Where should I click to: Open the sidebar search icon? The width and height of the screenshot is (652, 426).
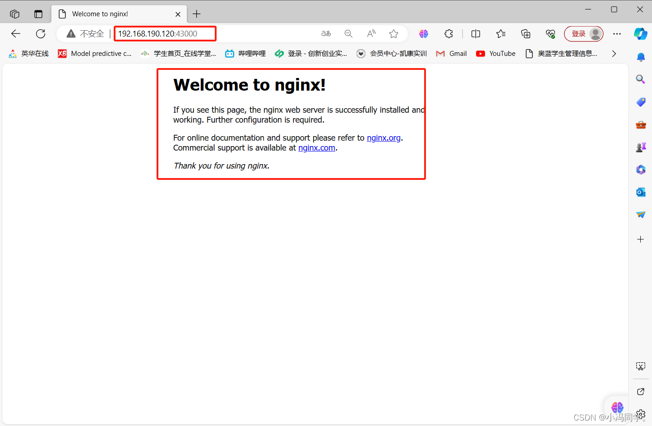click(641, 79)
